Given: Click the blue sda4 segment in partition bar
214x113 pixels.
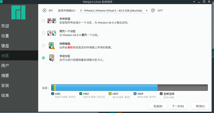Looking at the screenshot, I should pyautogui.click(x=106, y=87).
